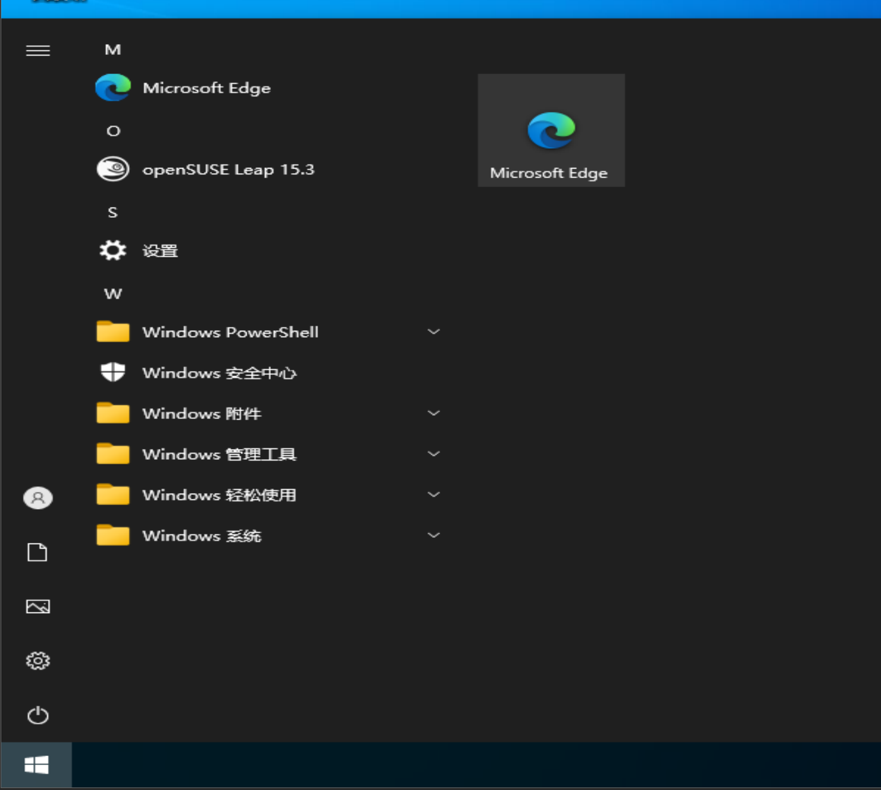Click the 设置 gear icon in app list
Viewport: 881px width, 790px height.
[113, 250]
